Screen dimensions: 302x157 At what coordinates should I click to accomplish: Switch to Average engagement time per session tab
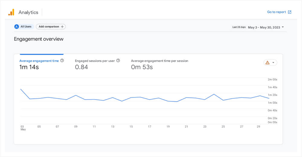(x=159, y=61)
